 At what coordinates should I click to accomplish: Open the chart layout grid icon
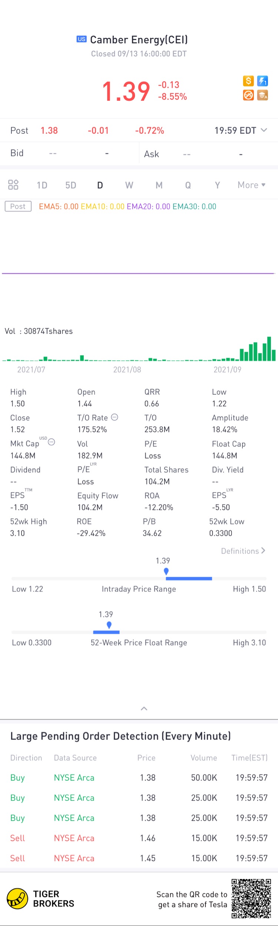pos(13,185)
